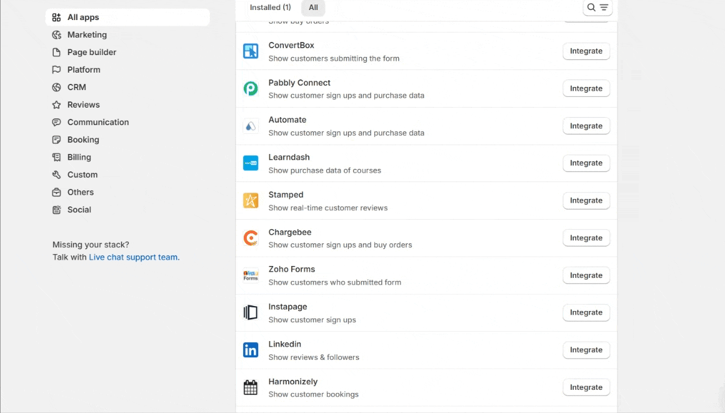Click the Harmonizely calendar icon
The height and width of the screenshot is (413, 725).
[x=251, y=388]
